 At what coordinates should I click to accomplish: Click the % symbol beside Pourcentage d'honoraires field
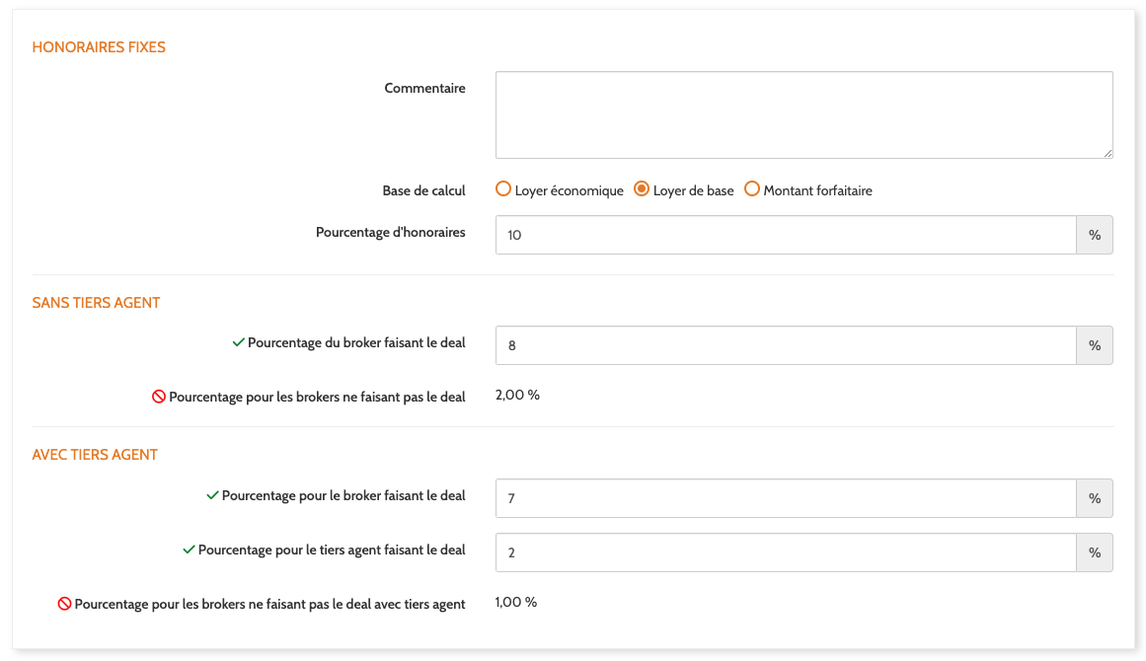pyautogui.click(x=1094, y=235)
